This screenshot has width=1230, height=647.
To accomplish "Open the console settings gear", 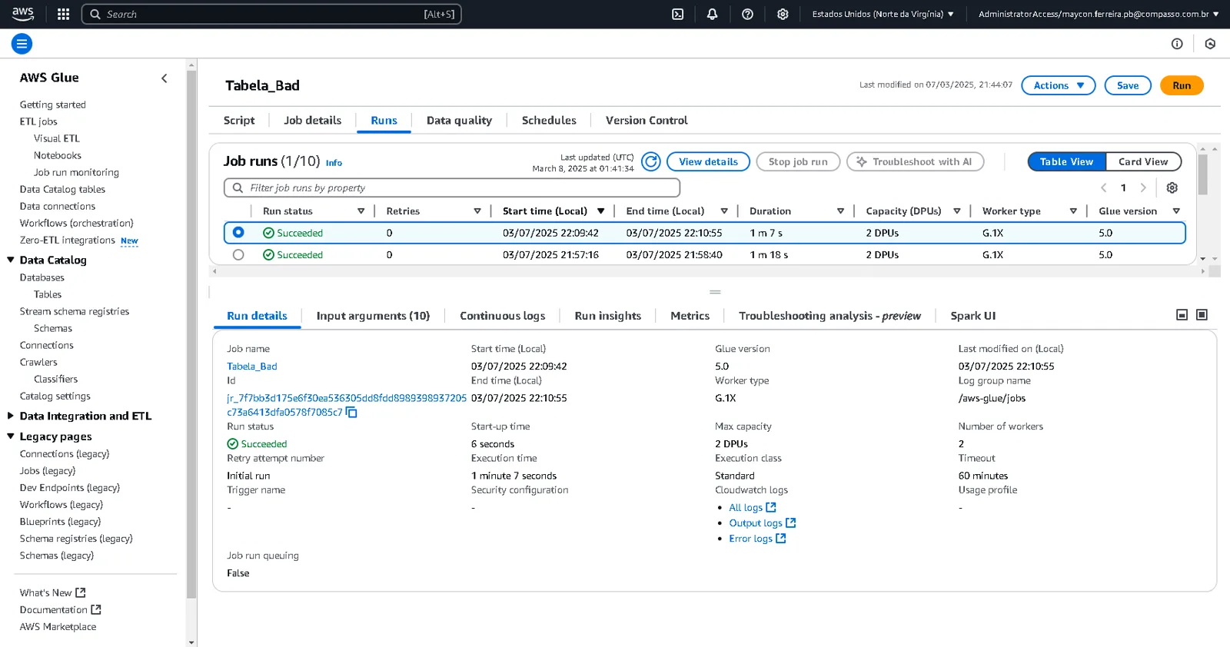I will pos(783,14).
